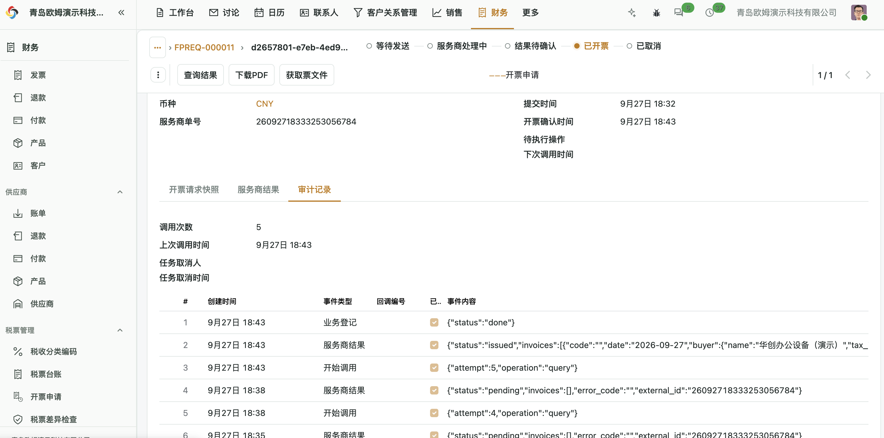
Task: Collapse the 供应商 sidebar section
Action: (x=120, y=192)
